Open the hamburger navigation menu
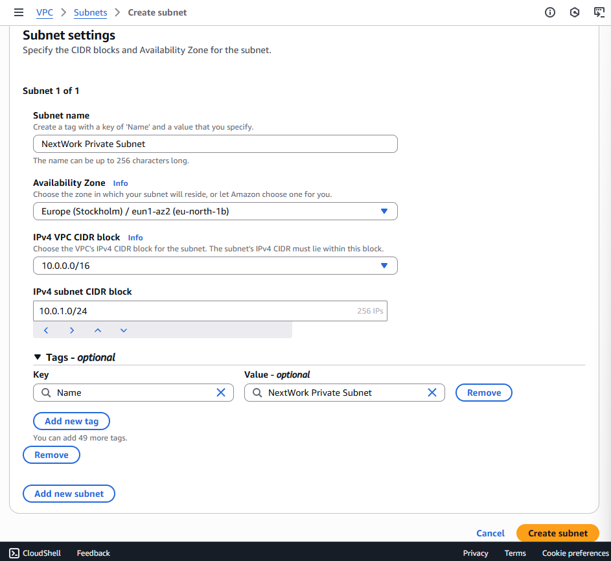 [19, 12]
